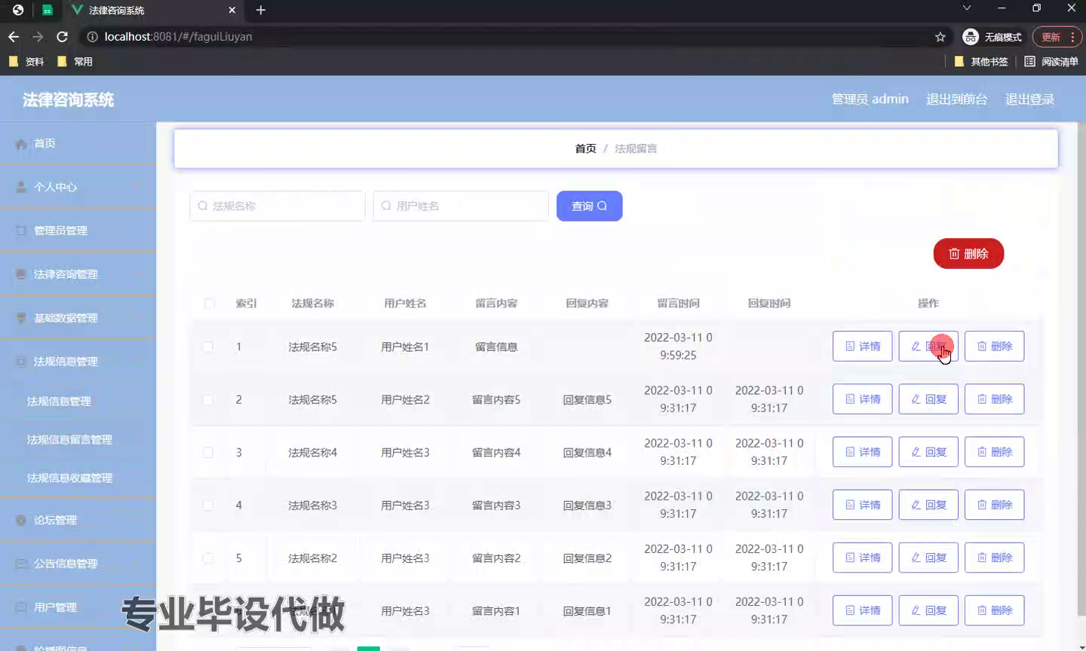Viewport: 1086px width, 651px height.
Task: Click the home icon beside 首页 in sidebar
Action: pos(21,144)
